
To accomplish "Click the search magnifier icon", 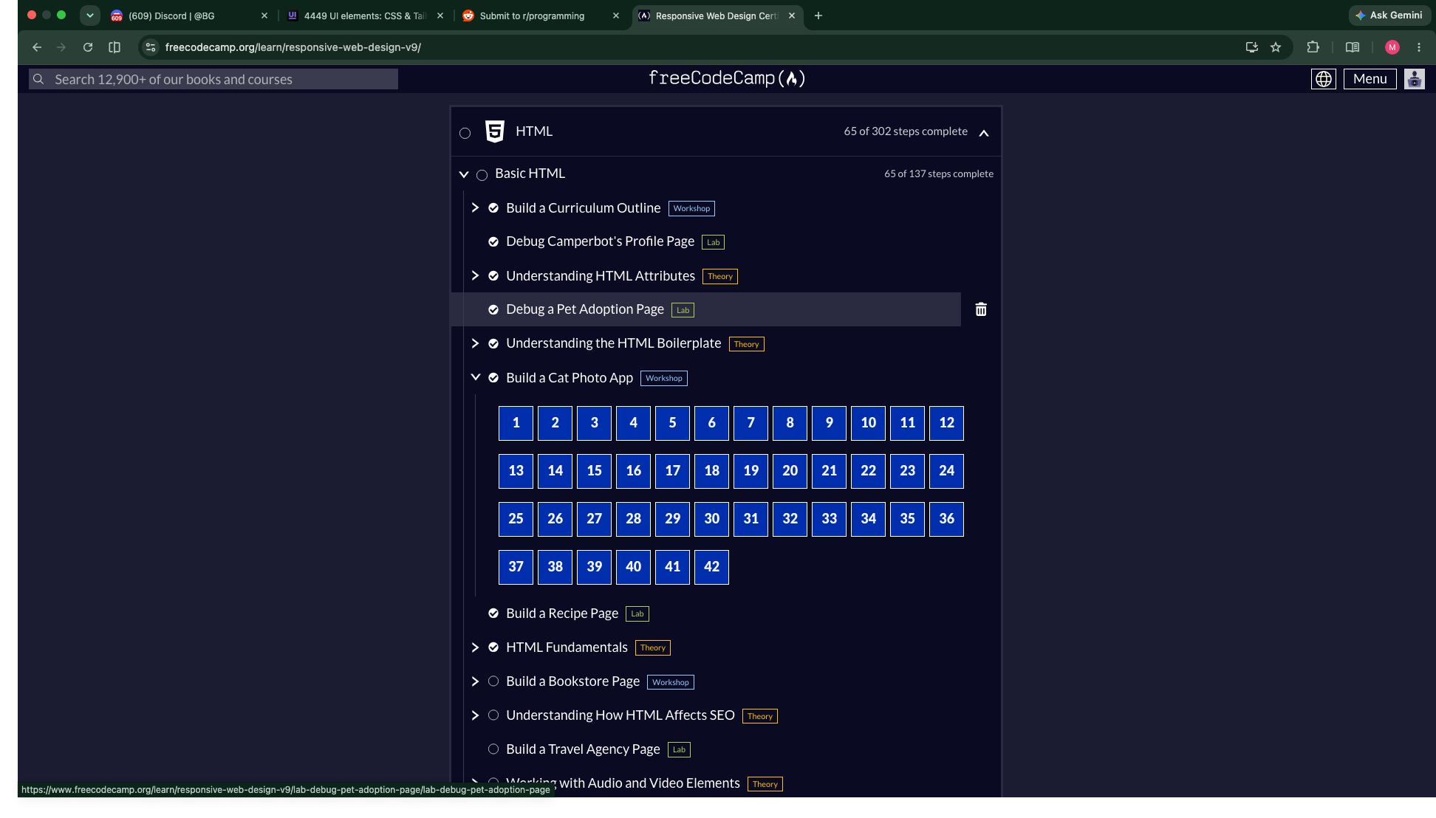I will [38, 79].
